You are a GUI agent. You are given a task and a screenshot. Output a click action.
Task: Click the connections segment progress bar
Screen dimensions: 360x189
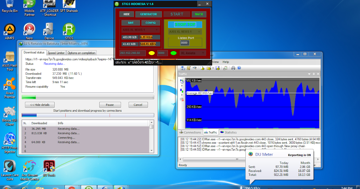(x=88, y=115)
